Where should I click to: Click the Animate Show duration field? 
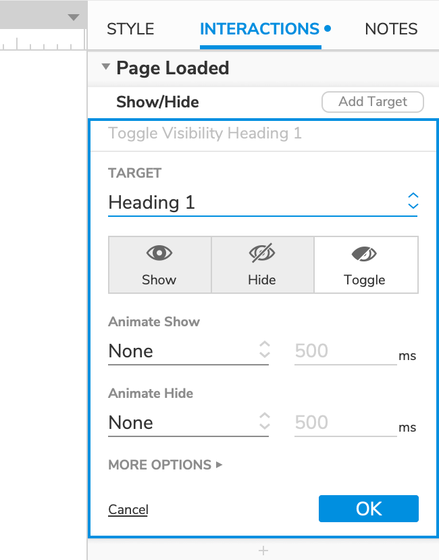coord(344,351)
